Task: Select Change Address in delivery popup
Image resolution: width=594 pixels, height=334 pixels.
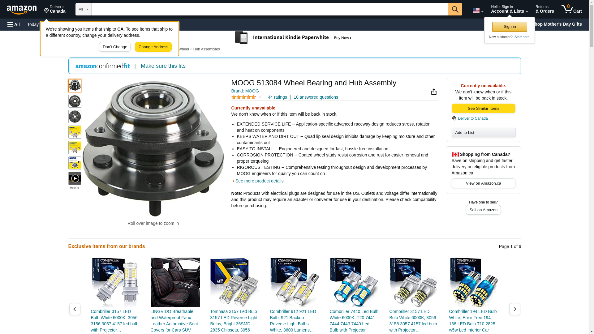Action: tap(153, 47)
